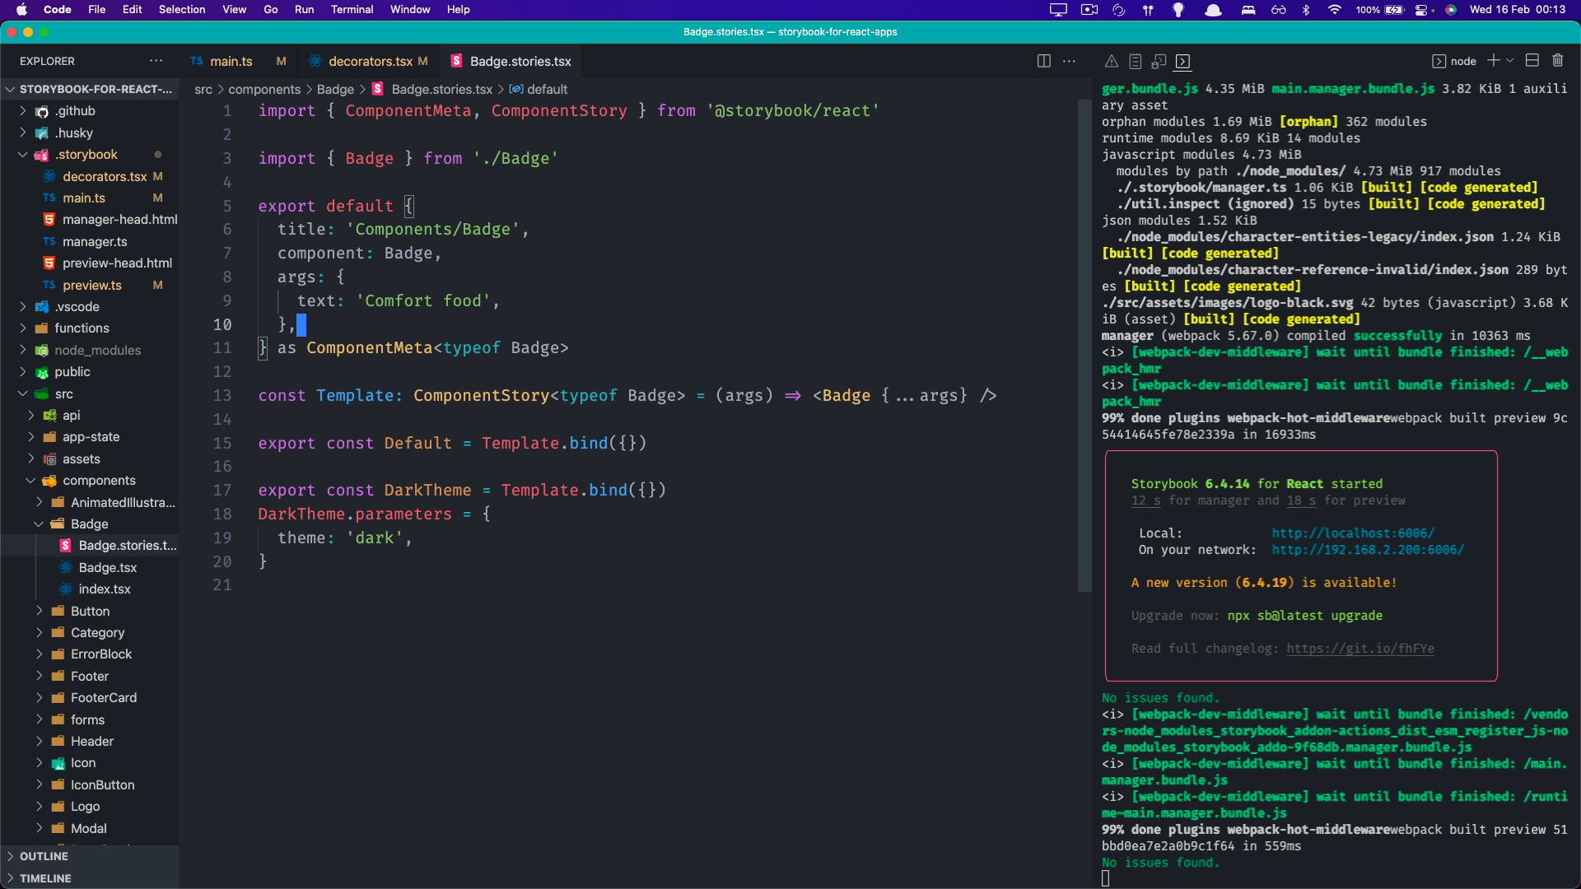Open the Wi-Fi menu bar icon
Image resolution: width=1581 pixels, height=889 pixels.
[x=1334, y=10]
